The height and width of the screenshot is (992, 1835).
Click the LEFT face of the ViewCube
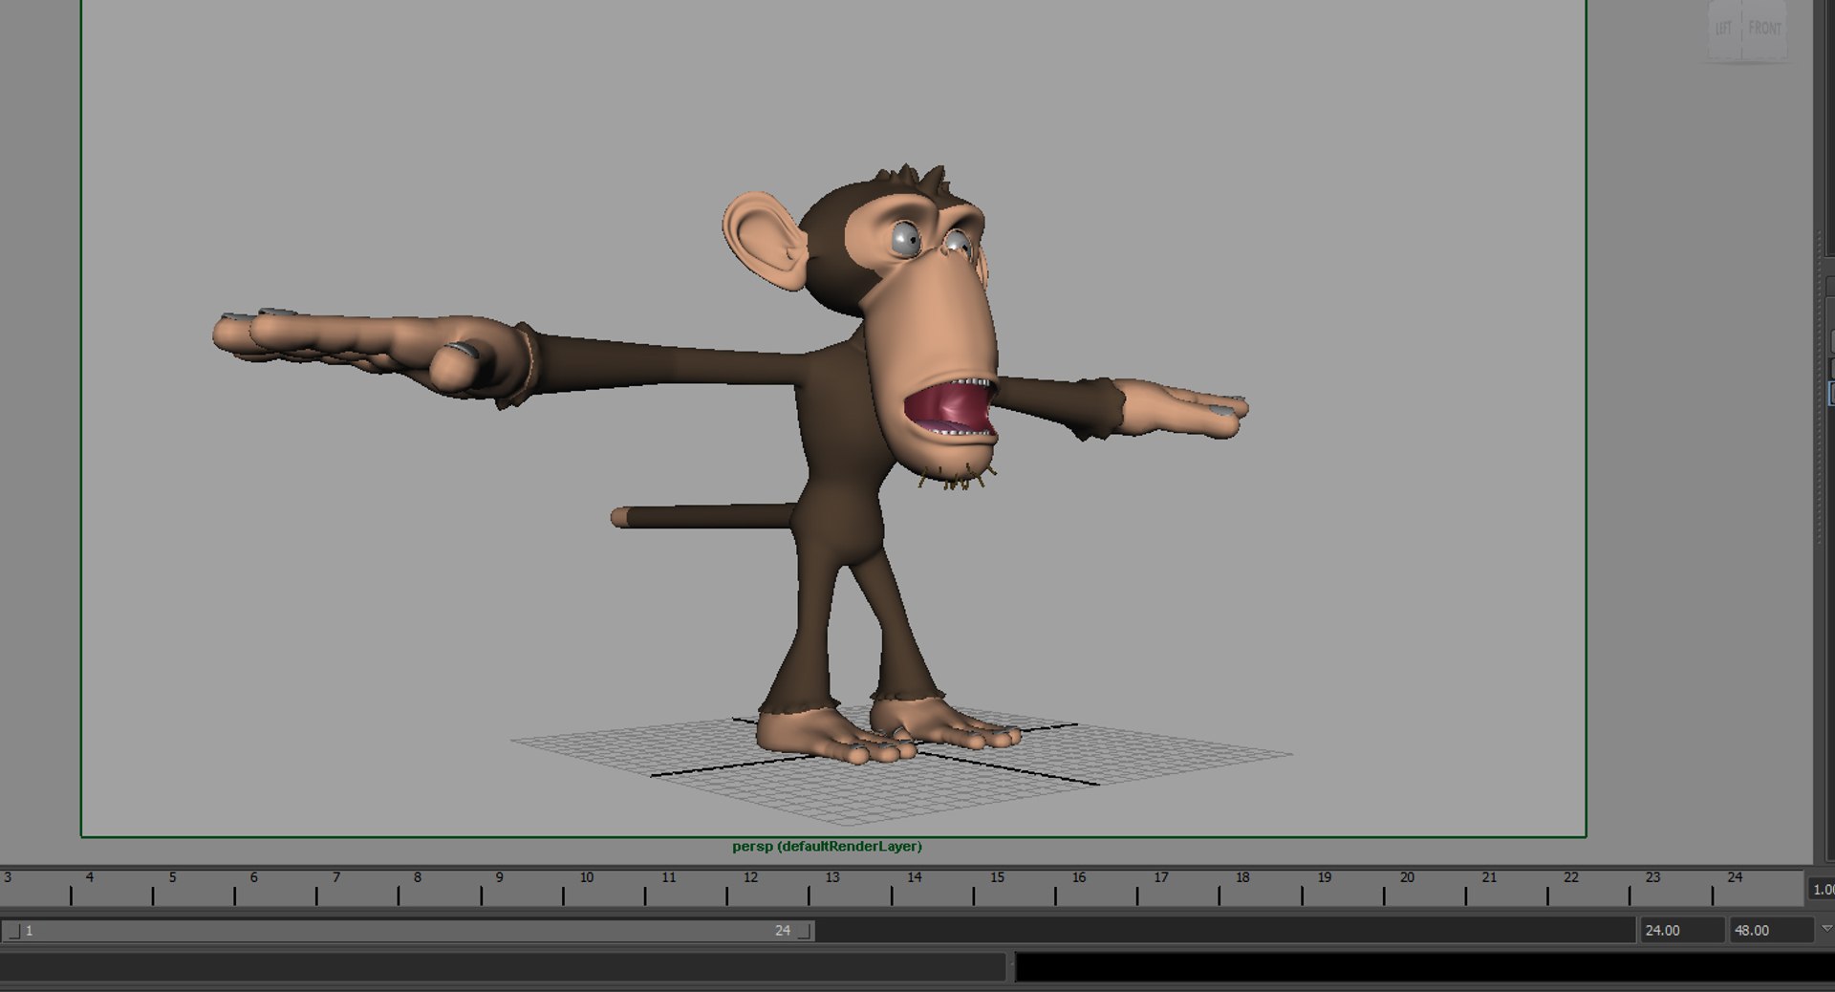pos(1724,29)
